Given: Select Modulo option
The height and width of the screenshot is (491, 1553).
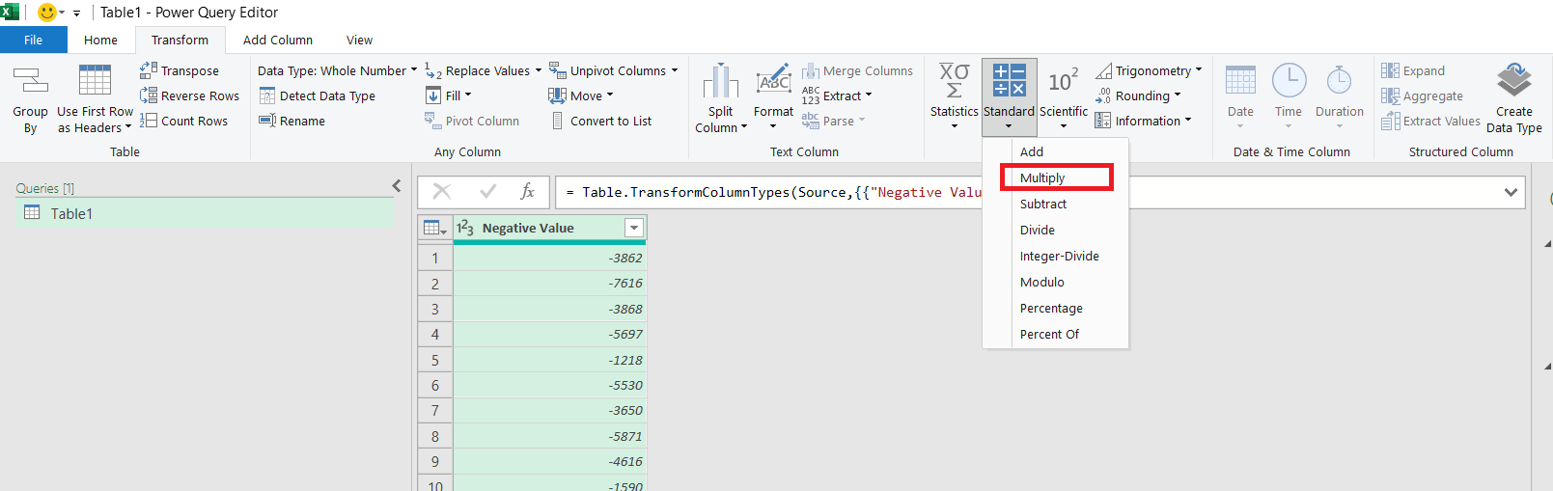Looking at the screenshot, I should pos(1056,282).
